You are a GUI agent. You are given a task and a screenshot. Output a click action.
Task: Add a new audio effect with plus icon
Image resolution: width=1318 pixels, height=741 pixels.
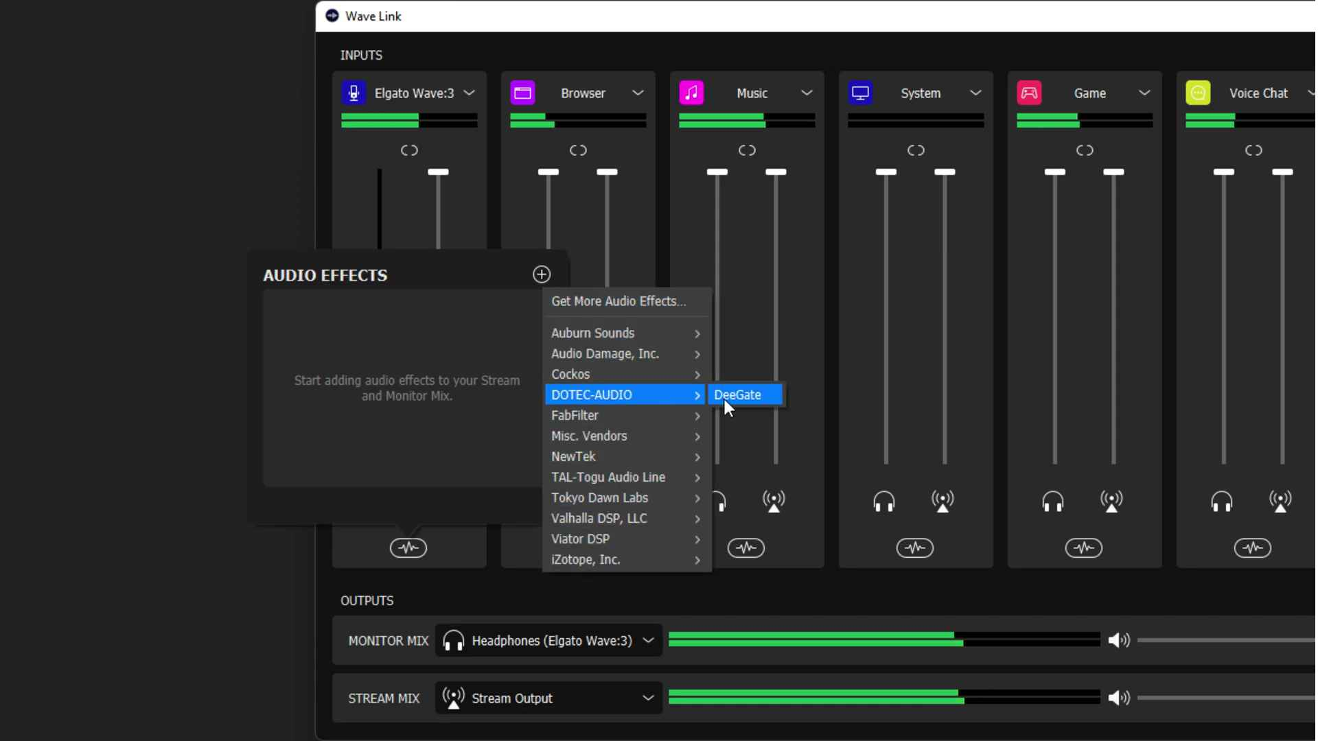coord(542,274)
